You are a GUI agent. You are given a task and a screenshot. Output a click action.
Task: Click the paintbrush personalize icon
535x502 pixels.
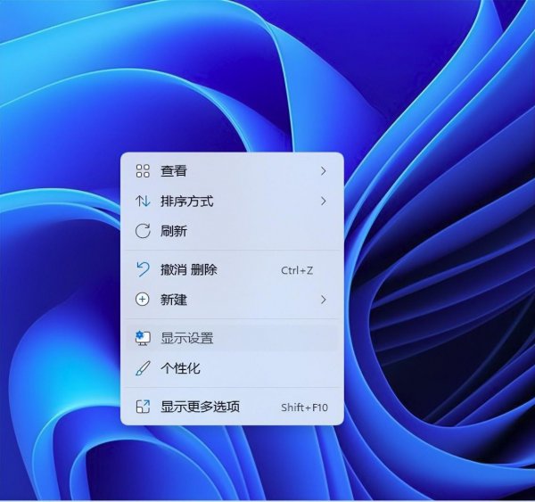[x=143, y=368]
